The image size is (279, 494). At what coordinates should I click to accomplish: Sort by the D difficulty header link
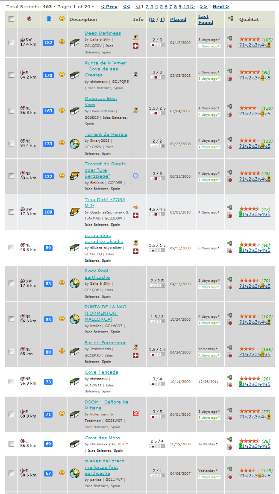(x=153, y=19)
